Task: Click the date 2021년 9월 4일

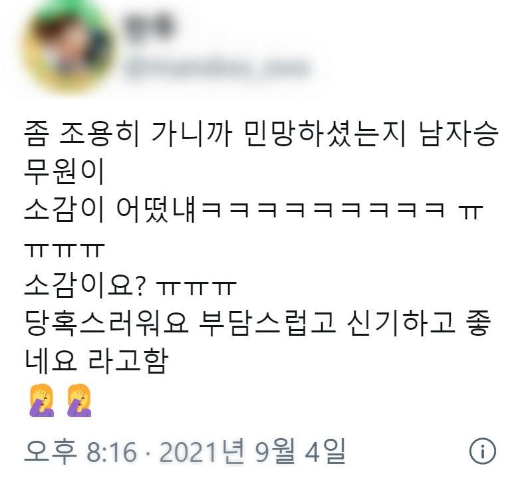Action: [x=252, y=451]
